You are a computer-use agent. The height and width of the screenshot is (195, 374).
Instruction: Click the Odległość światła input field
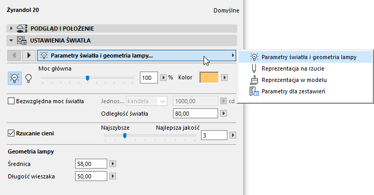[196, 114]
